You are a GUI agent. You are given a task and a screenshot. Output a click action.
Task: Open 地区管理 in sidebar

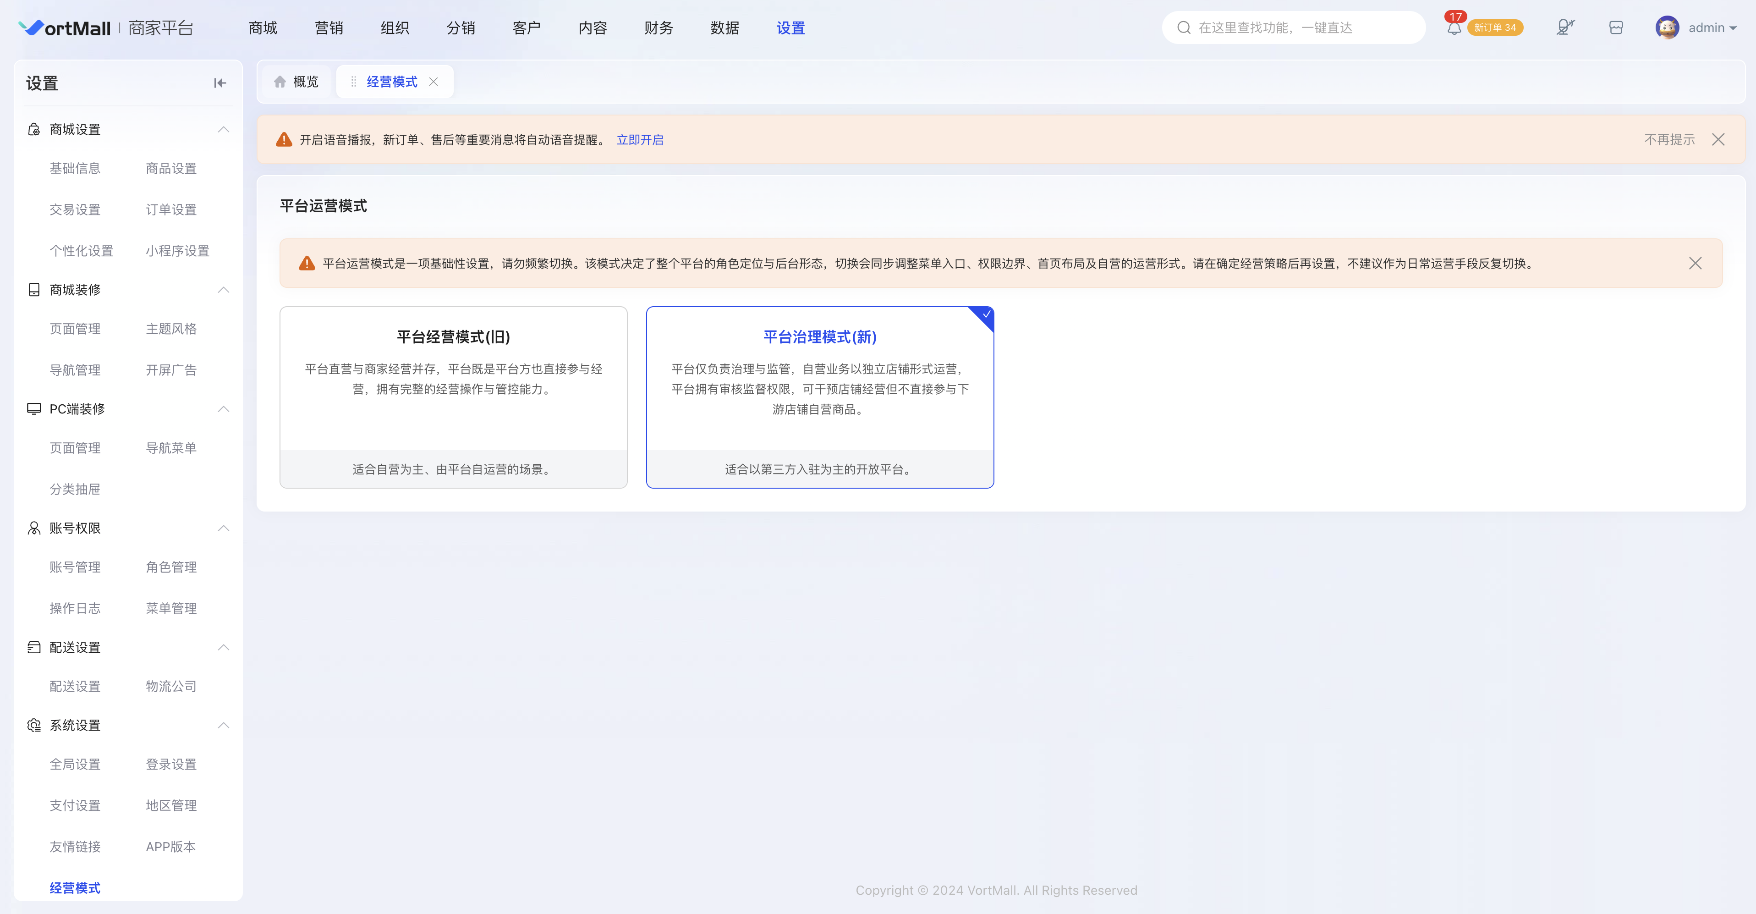point(171,805)
